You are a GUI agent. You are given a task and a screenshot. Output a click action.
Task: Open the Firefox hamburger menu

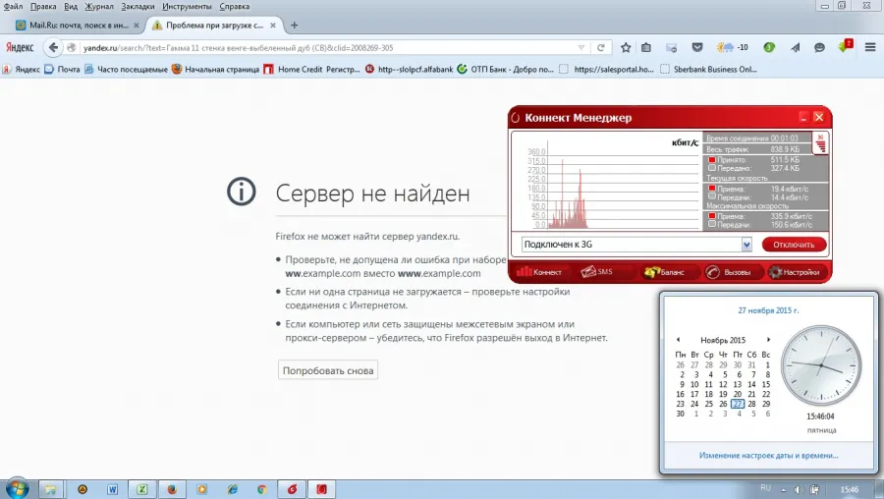pos(870,47)
